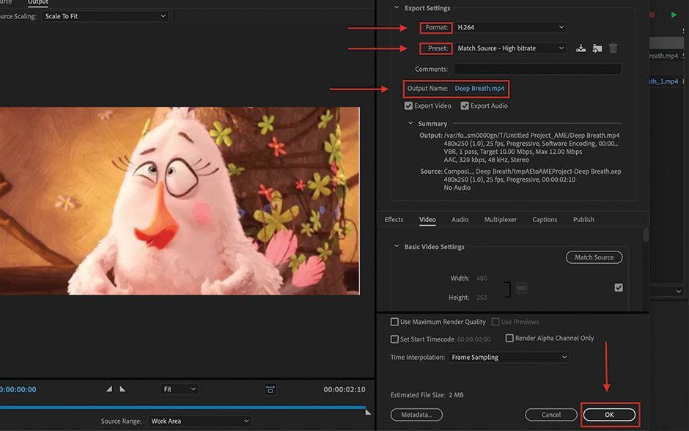Toggle the Export Video checkbox

[408, 105]
